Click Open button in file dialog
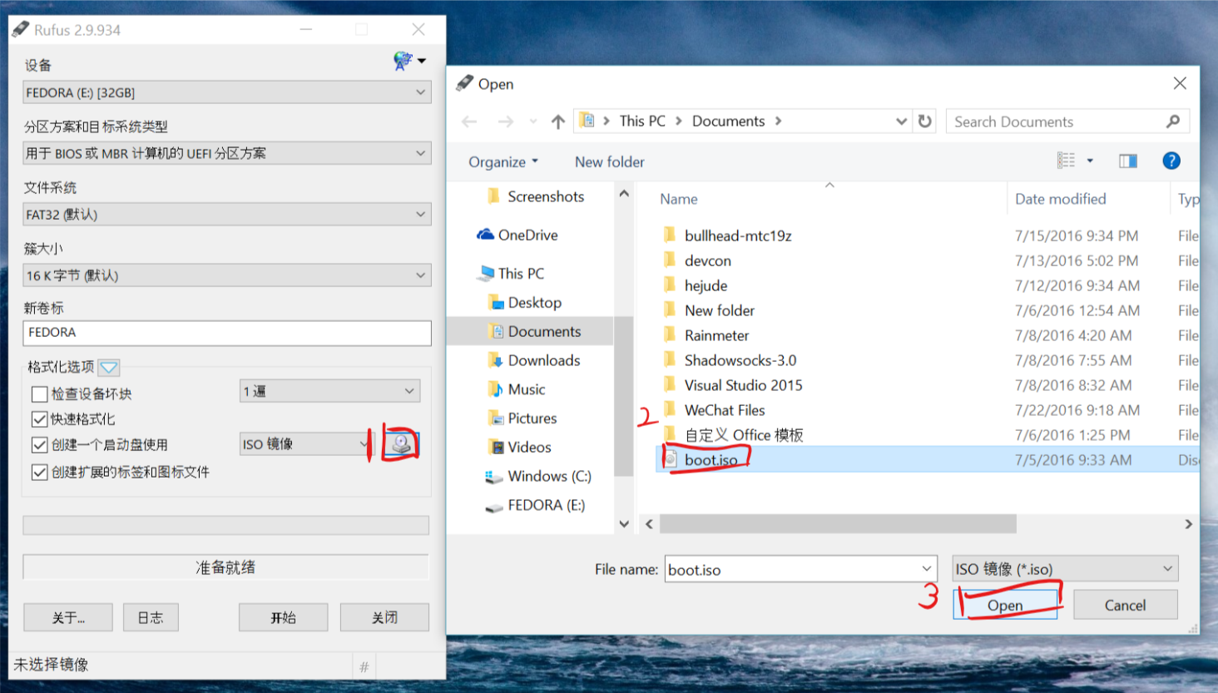Viewport: 1218px width, 693px height. (x=1005, y=605)
